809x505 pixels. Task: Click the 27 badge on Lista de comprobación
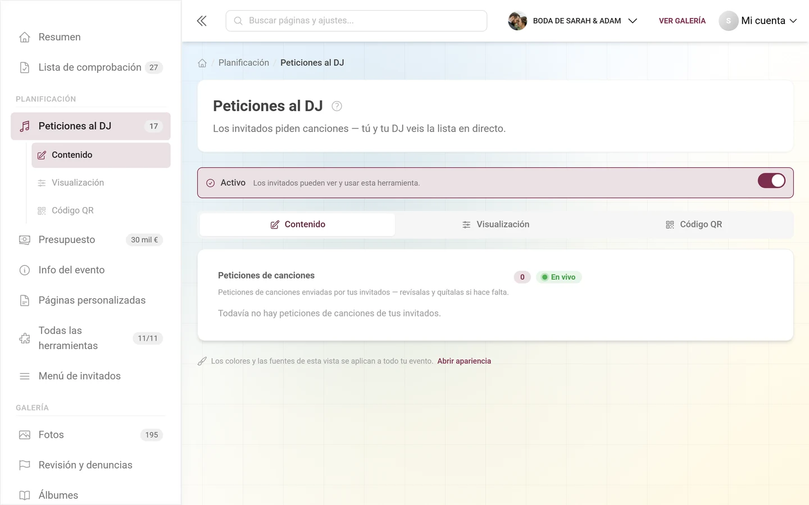[x=153, y=67]
